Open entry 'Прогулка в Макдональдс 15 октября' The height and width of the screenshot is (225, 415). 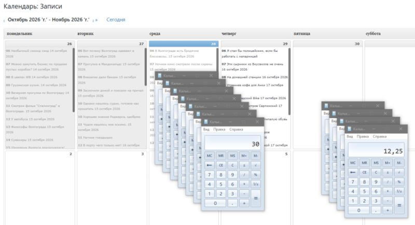[109, 67]
